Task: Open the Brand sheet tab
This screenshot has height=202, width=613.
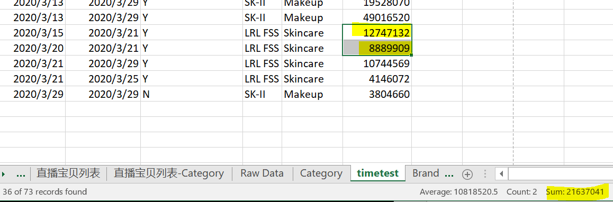Action: pos(426,173)
